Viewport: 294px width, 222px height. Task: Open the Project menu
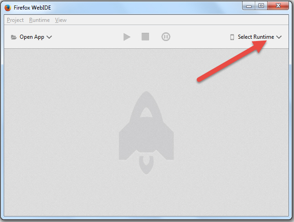click(x=15, y=20)
